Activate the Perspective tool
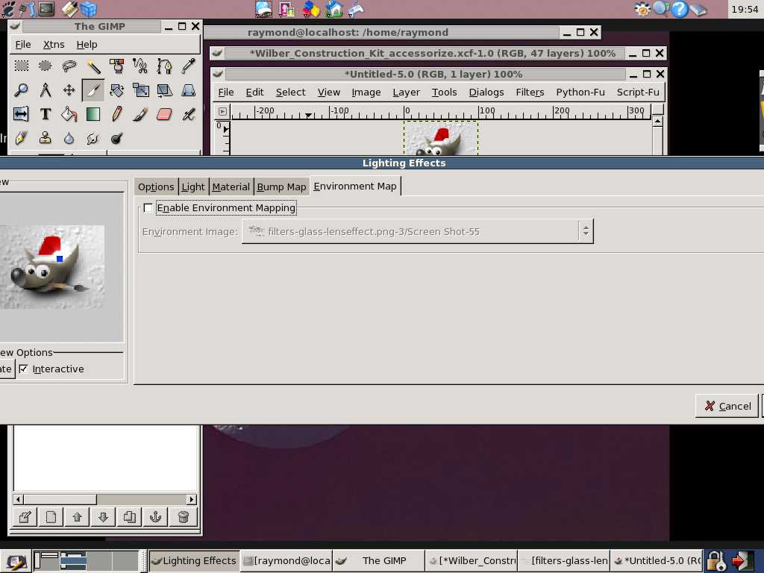Screen dimensions: 764x573 pos(188,90)
